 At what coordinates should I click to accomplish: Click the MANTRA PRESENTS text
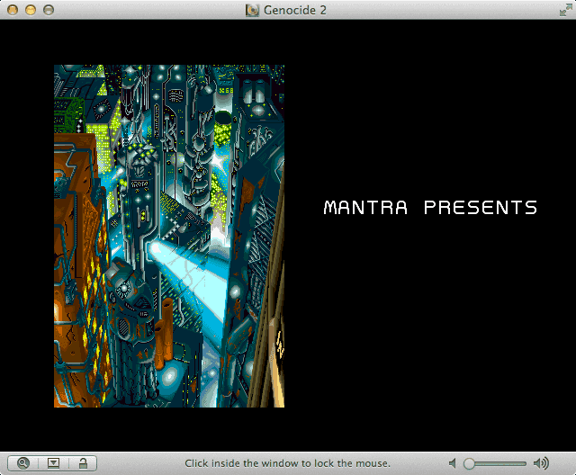pyautogui.click(x=430, y=208)
